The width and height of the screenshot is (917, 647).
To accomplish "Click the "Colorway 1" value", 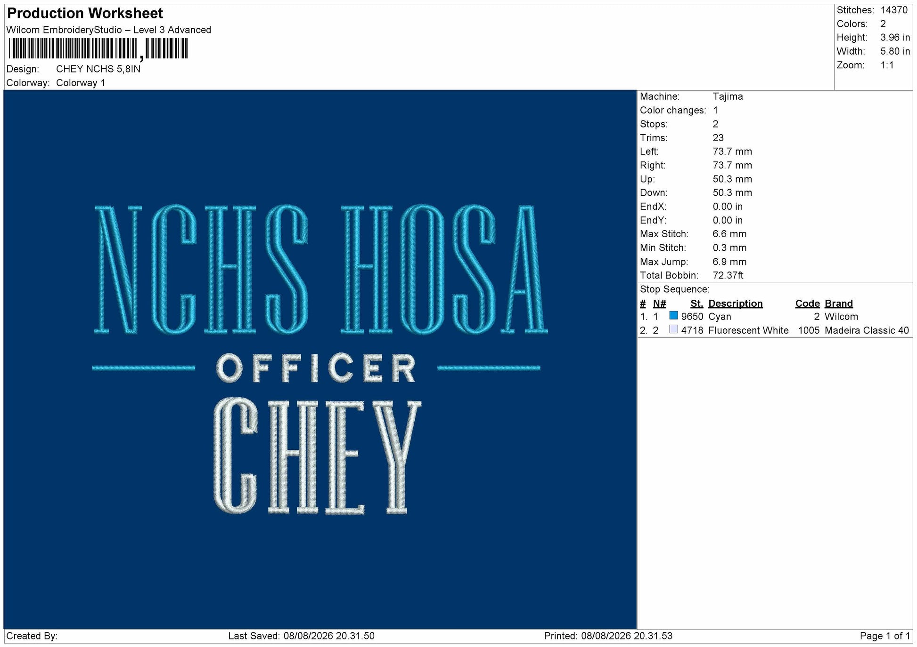I will (x=81, y=83).
